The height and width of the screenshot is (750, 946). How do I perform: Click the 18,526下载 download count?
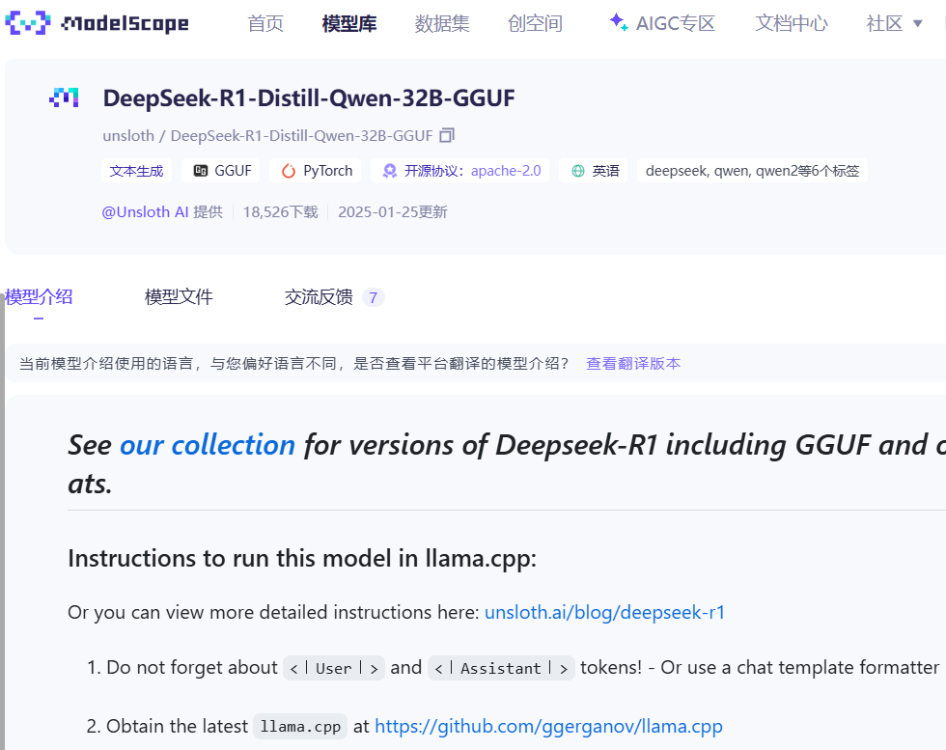(x=281, y=211)
